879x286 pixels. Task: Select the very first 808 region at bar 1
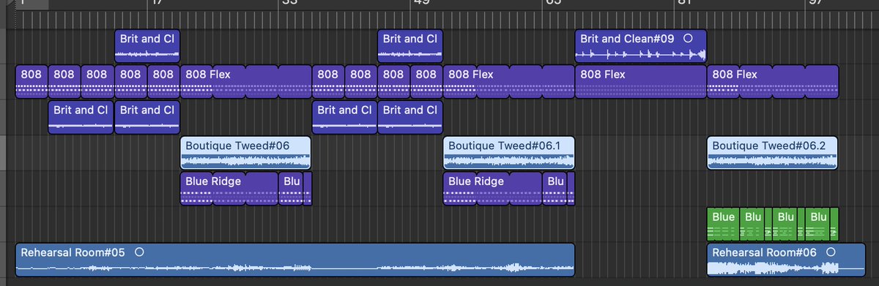(32, 81)
